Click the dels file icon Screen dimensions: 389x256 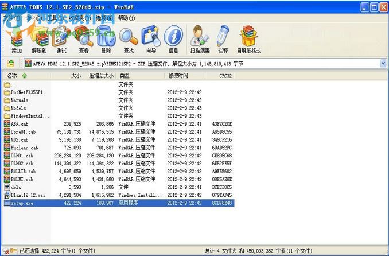(7, 187)
